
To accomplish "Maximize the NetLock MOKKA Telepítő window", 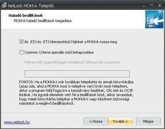I will click(152, 5).
